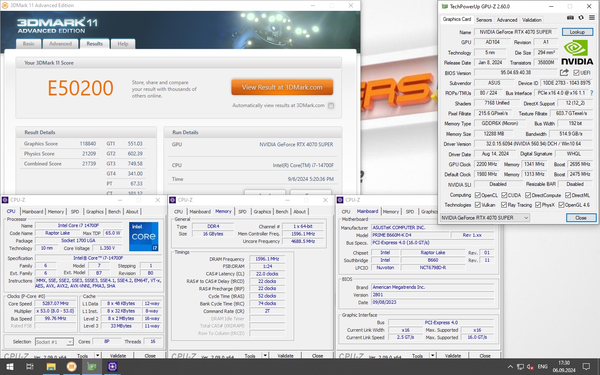Click the purple CPU-Z taskbar icon
The image size is (600, 375).
[112, 367]
